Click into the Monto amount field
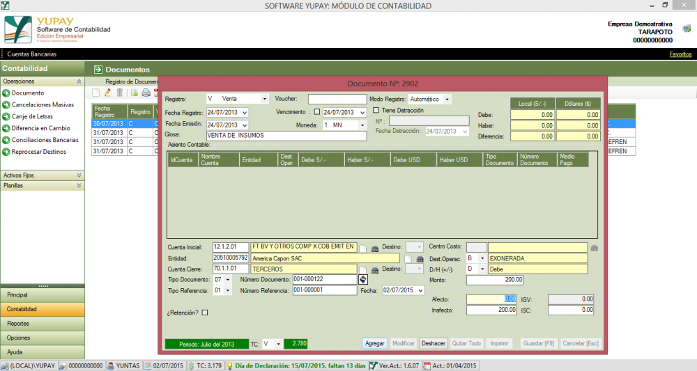This screenshot has height=371, width=697. [x=495, y=280]
